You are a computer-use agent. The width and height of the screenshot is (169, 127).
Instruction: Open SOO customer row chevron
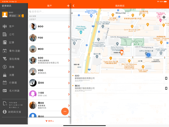(69, 60)
